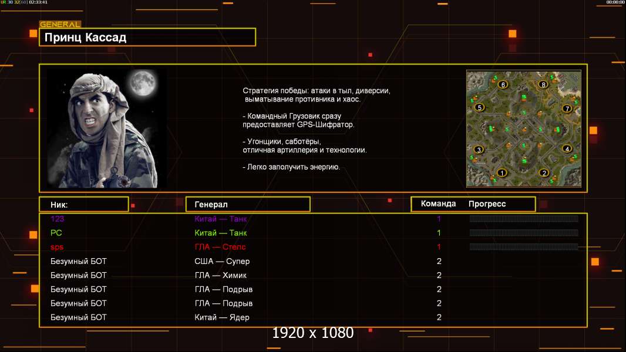Select the 'Генерал' column header

[x=248, y=204]
